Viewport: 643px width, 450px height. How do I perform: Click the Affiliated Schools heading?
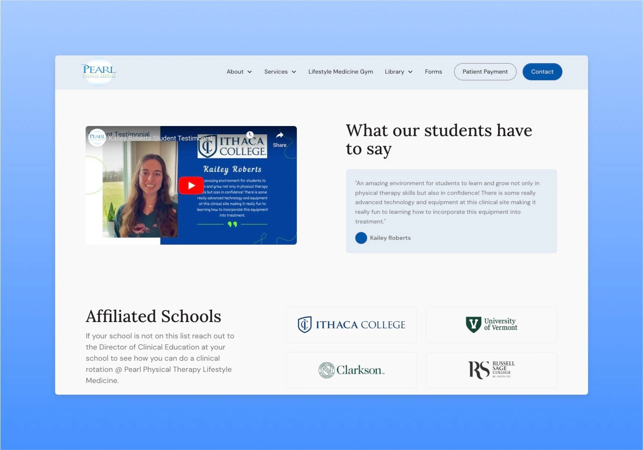tap(153, 316)
